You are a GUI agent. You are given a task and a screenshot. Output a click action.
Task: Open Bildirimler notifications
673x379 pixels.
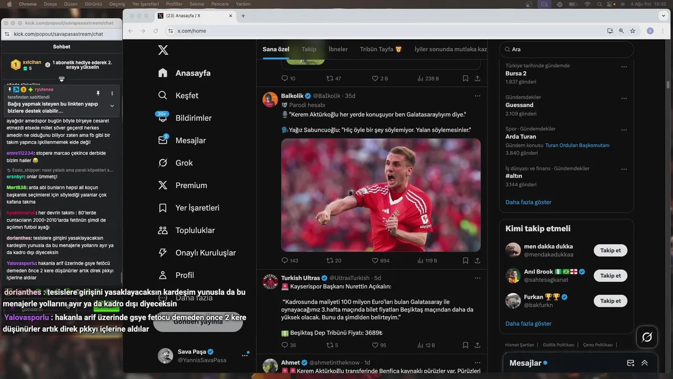pos(185,118)
